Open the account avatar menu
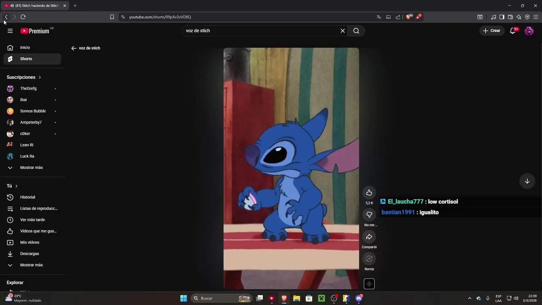 coord(529,30)
